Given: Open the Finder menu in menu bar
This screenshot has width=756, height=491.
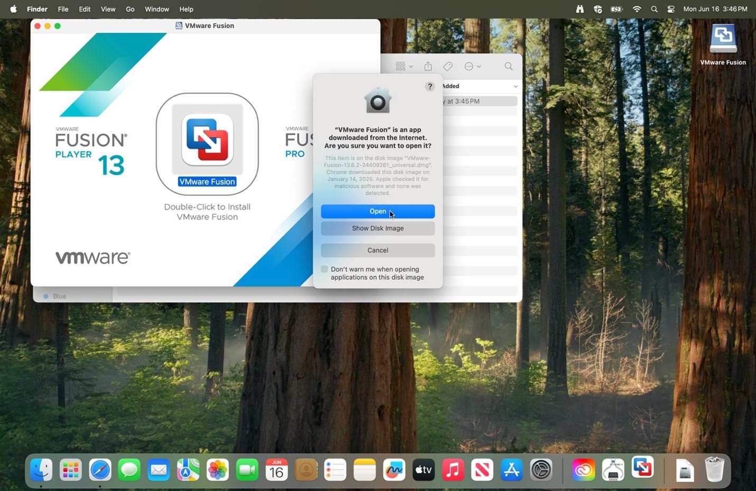Looking at the screenshot, I should coord(37,9).
